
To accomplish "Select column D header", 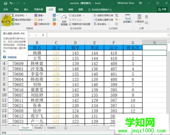I will click(x=75, y=43).
